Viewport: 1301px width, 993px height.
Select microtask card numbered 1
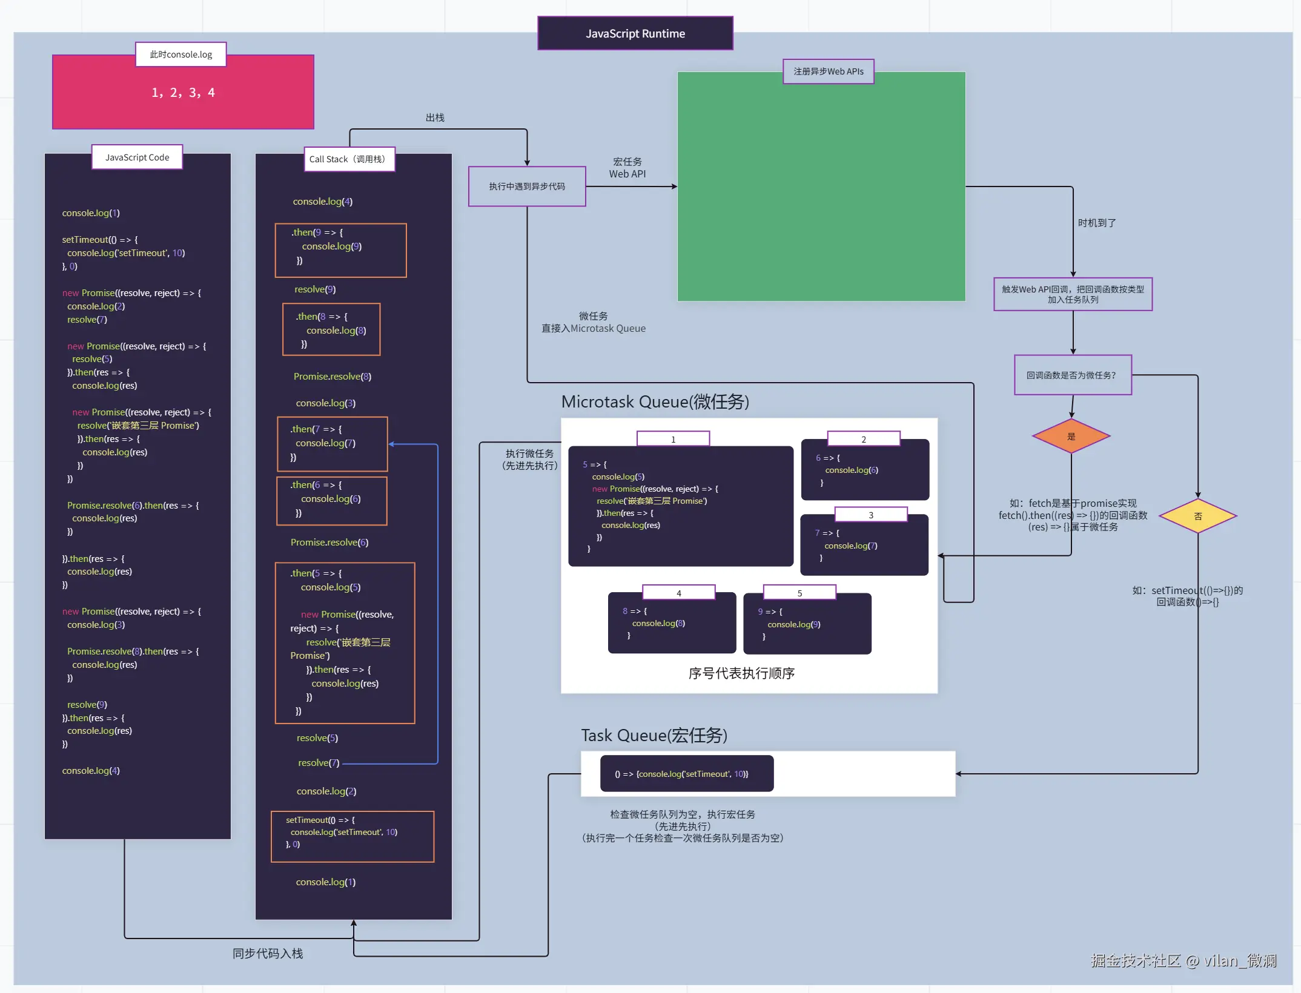click(680, 507)
